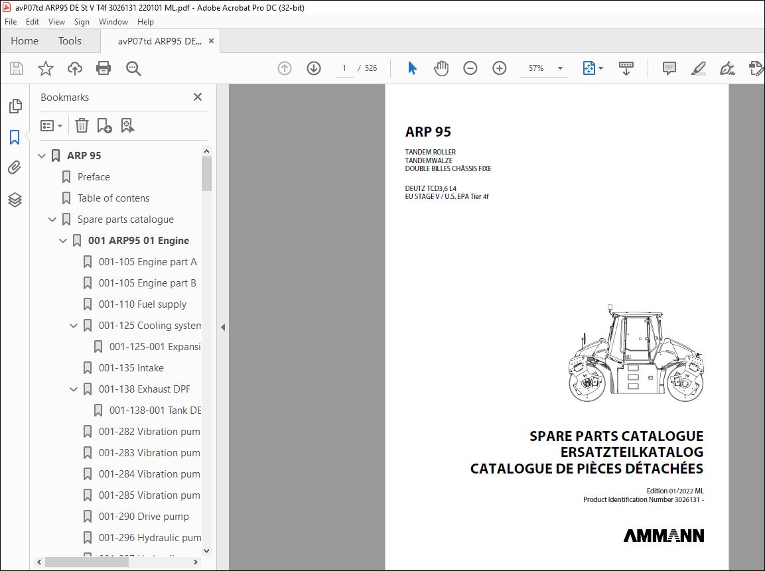
Task: Close the avP07td ARP95 document tab
Action: (211, 41)
